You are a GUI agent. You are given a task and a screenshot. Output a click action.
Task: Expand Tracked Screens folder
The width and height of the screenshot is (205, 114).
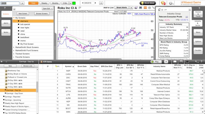tap(14, 54)
